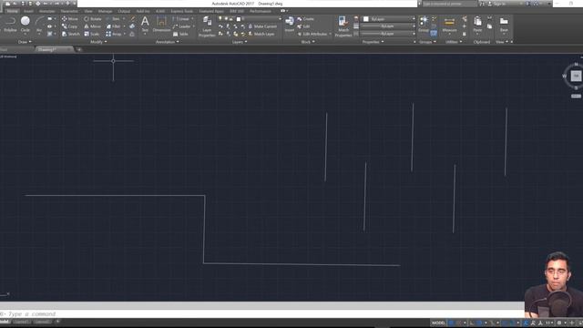Toggle grid display in status bar
The height and width of the screenshot is (328, 583).
click(452, 323)
